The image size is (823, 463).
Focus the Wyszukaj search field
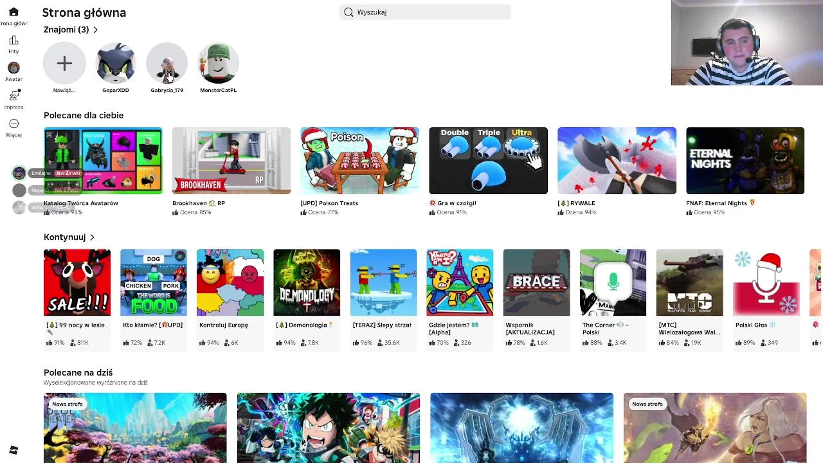(425, 12)
